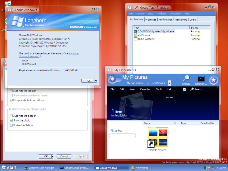The height and width of the screenshot is (171, 228).
Task: Click the Windows flag Start button
Action: [x=9, y=168]
